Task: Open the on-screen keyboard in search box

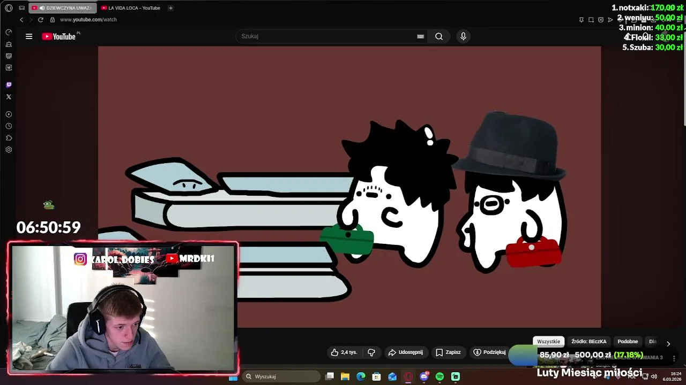Action: 420,36
